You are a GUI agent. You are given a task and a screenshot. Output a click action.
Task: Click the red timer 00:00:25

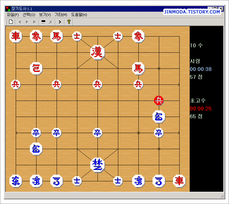click(201, 108)
